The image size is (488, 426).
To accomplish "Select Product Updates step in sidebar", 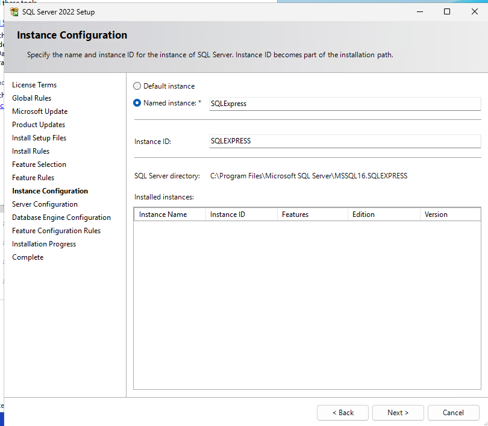I will click(x=39, y=125).
